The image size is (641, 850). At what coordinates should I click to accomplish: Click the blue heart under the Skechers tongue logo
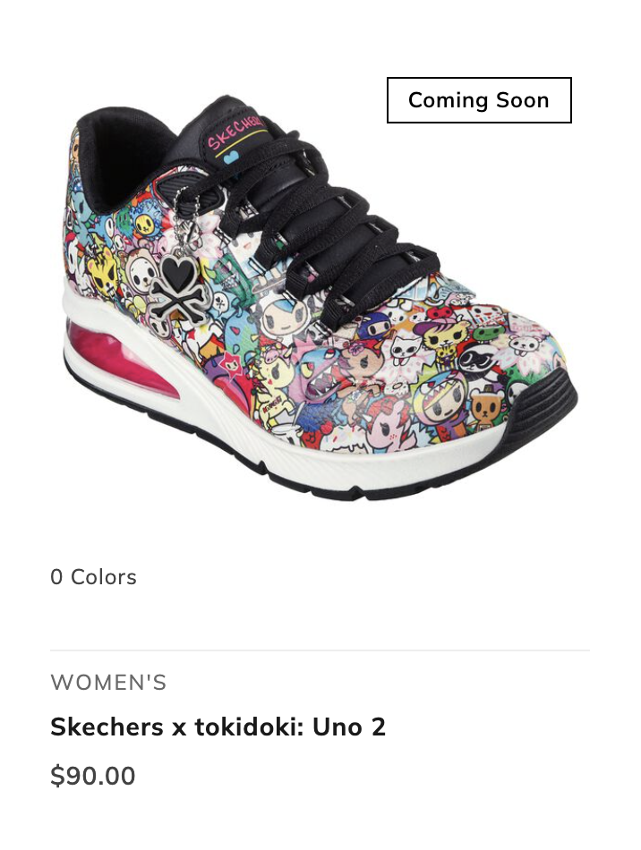pos(232,157)
